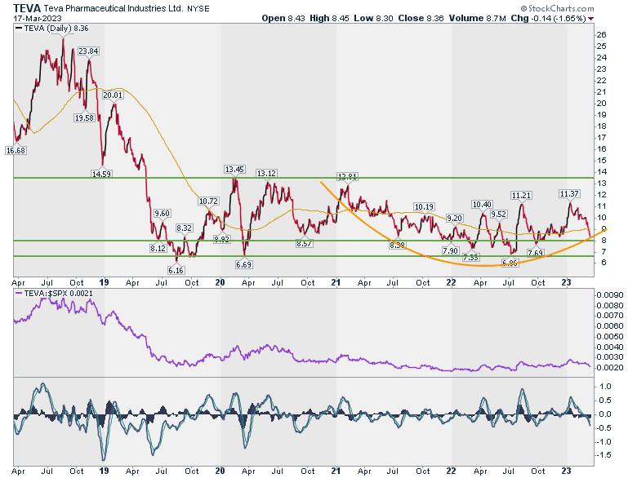Click the 23.84 price peak label
The image size is (637, 478).
[x=88, y=51]
